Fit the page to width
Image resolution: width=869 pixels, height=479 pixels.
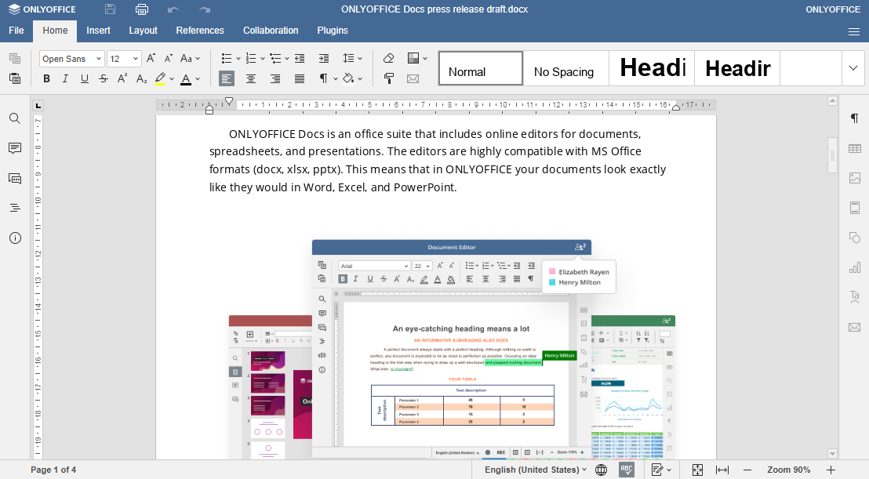[x=722, y=470]
